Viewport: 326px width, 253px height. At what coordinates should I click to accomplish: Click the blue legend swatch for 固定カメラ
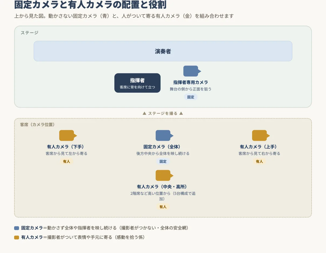pos(17,228)
